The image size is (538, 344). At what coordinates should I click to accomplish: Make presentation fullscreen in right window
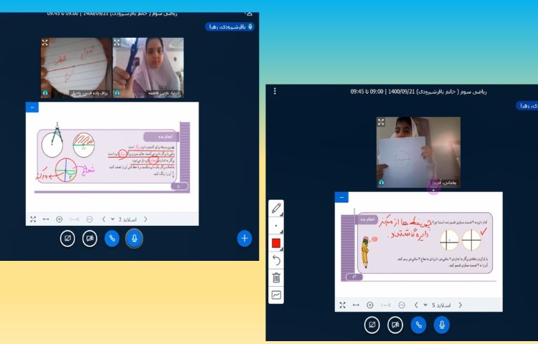coord(342,305)
